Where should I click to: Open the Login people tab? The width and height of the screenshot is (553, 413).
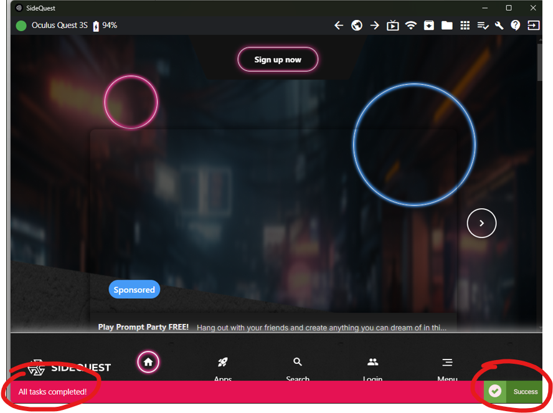click(x=373, y=369)
